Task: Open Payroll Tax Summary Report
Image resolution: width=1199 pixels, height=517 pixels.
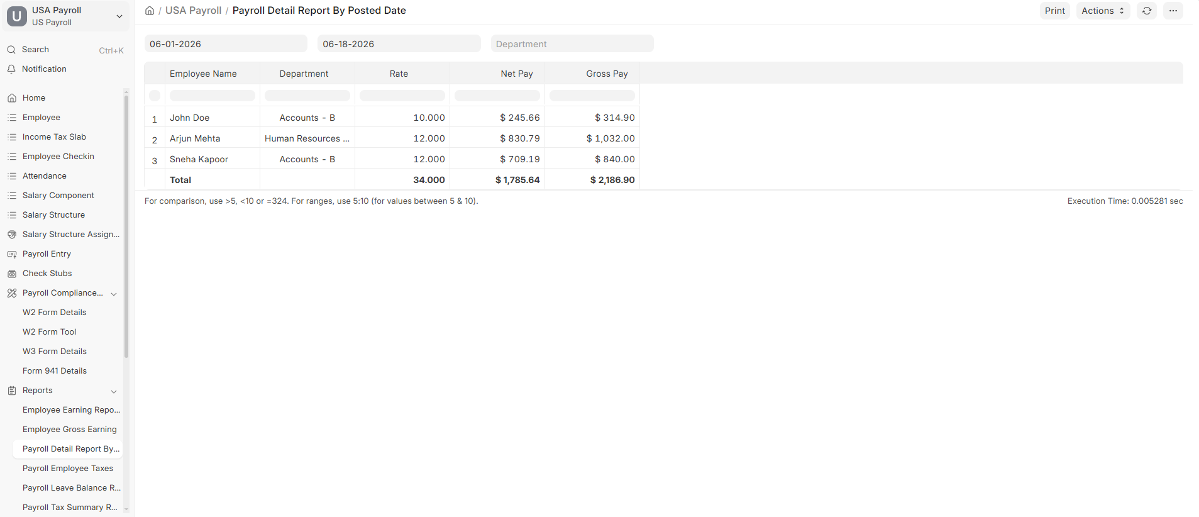Action: tap(70, 508)
